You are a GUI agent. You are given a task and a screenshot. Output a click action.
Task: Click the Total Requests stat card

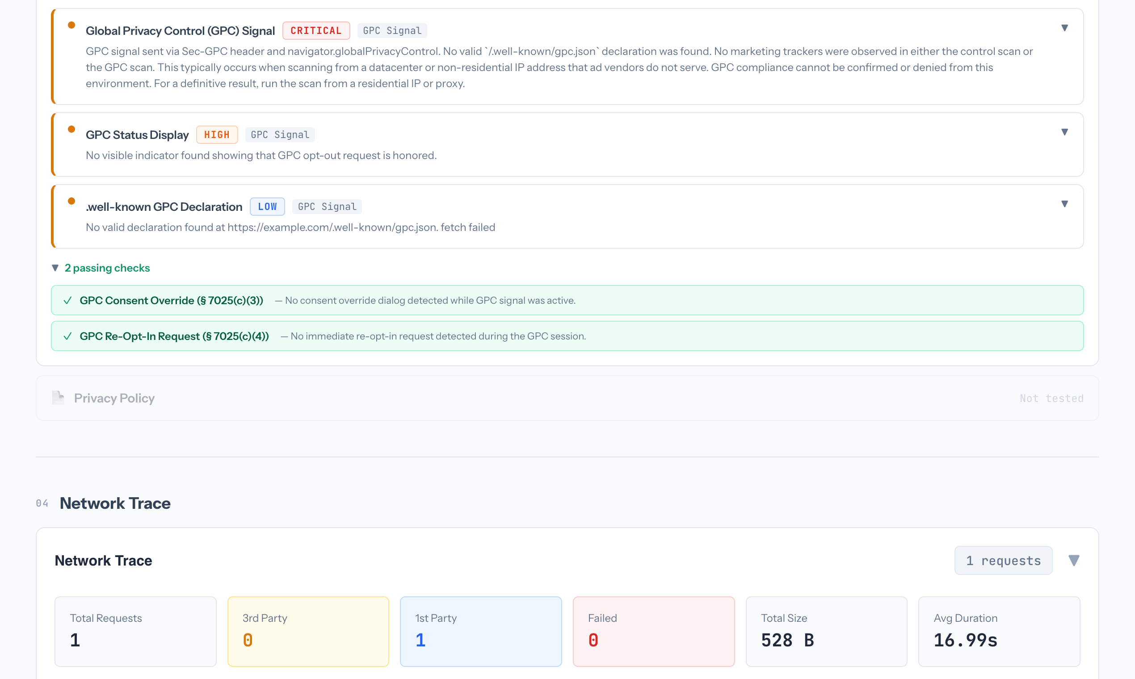click(x=135, y=631)
